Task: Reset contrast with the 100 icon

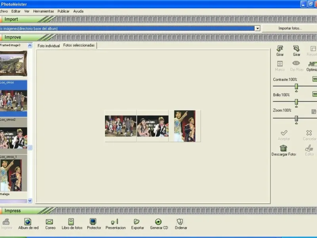Action: 315,79
